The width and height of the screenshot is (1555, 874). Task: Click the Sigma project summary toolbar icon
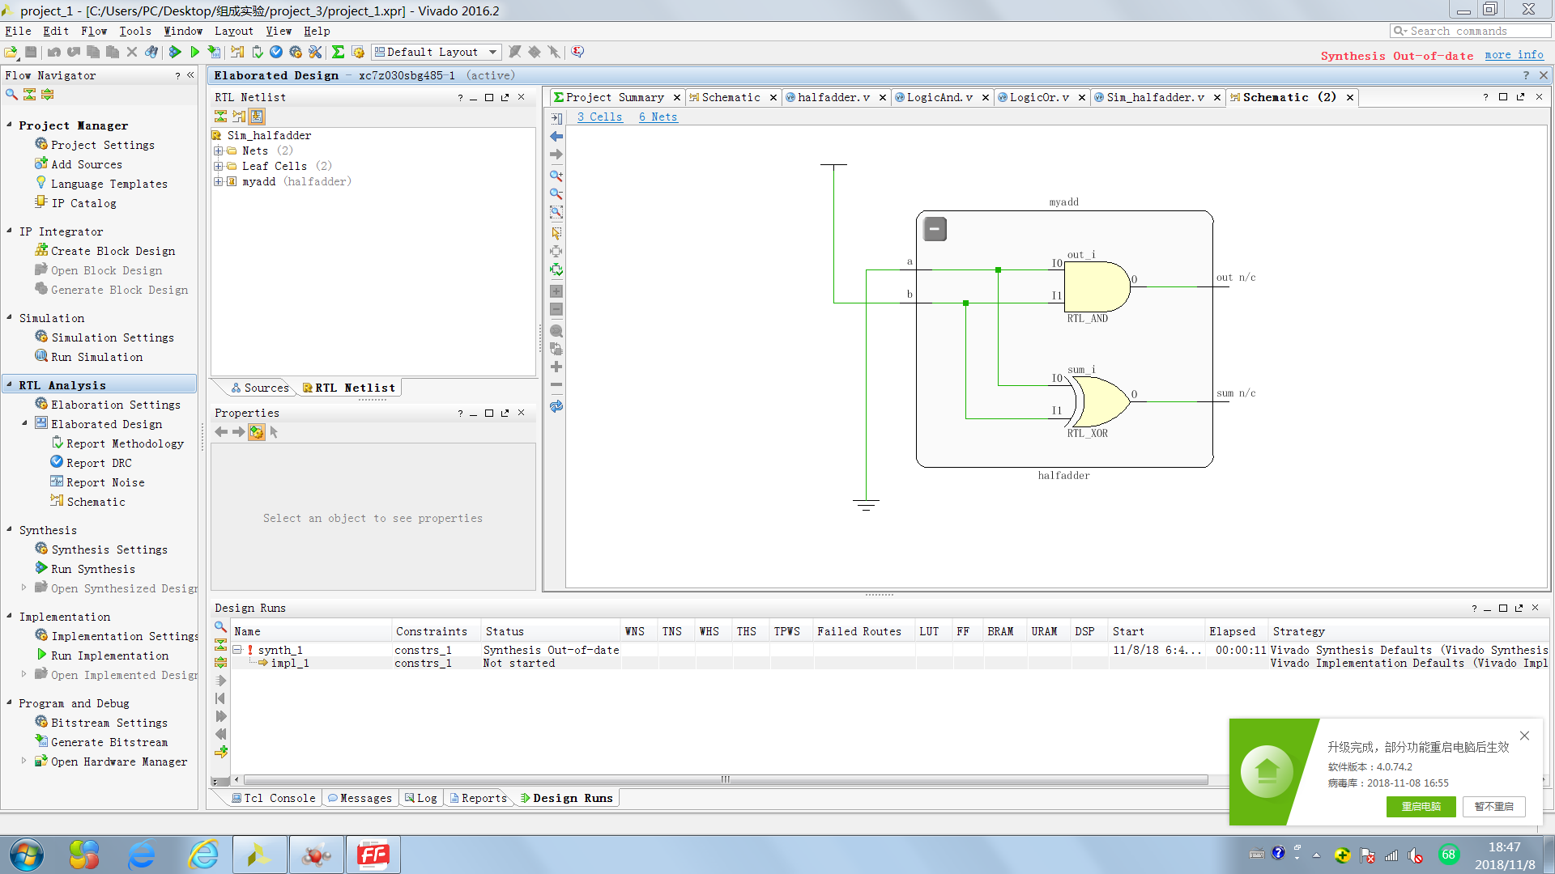(338, 52)
